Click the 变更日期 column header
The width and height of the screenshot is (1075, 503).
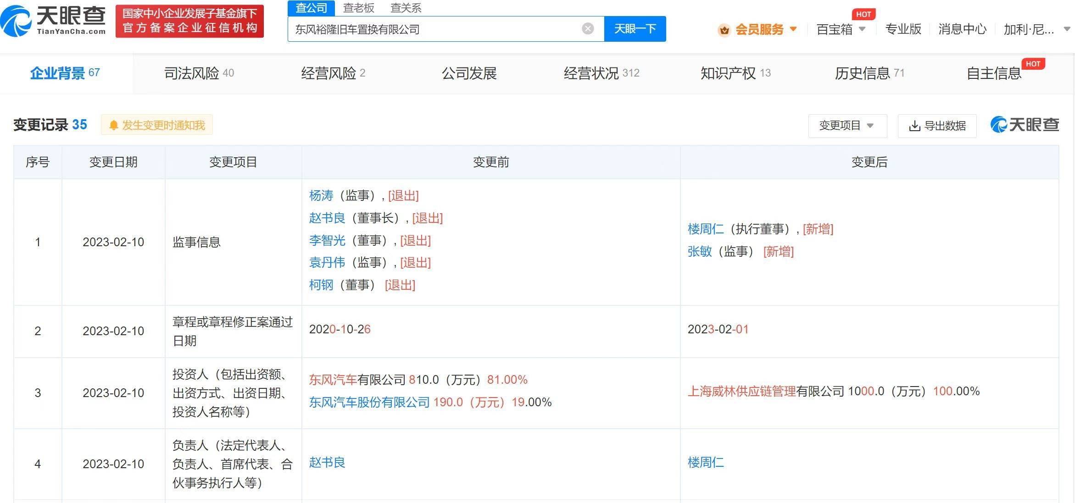(113, 162)
